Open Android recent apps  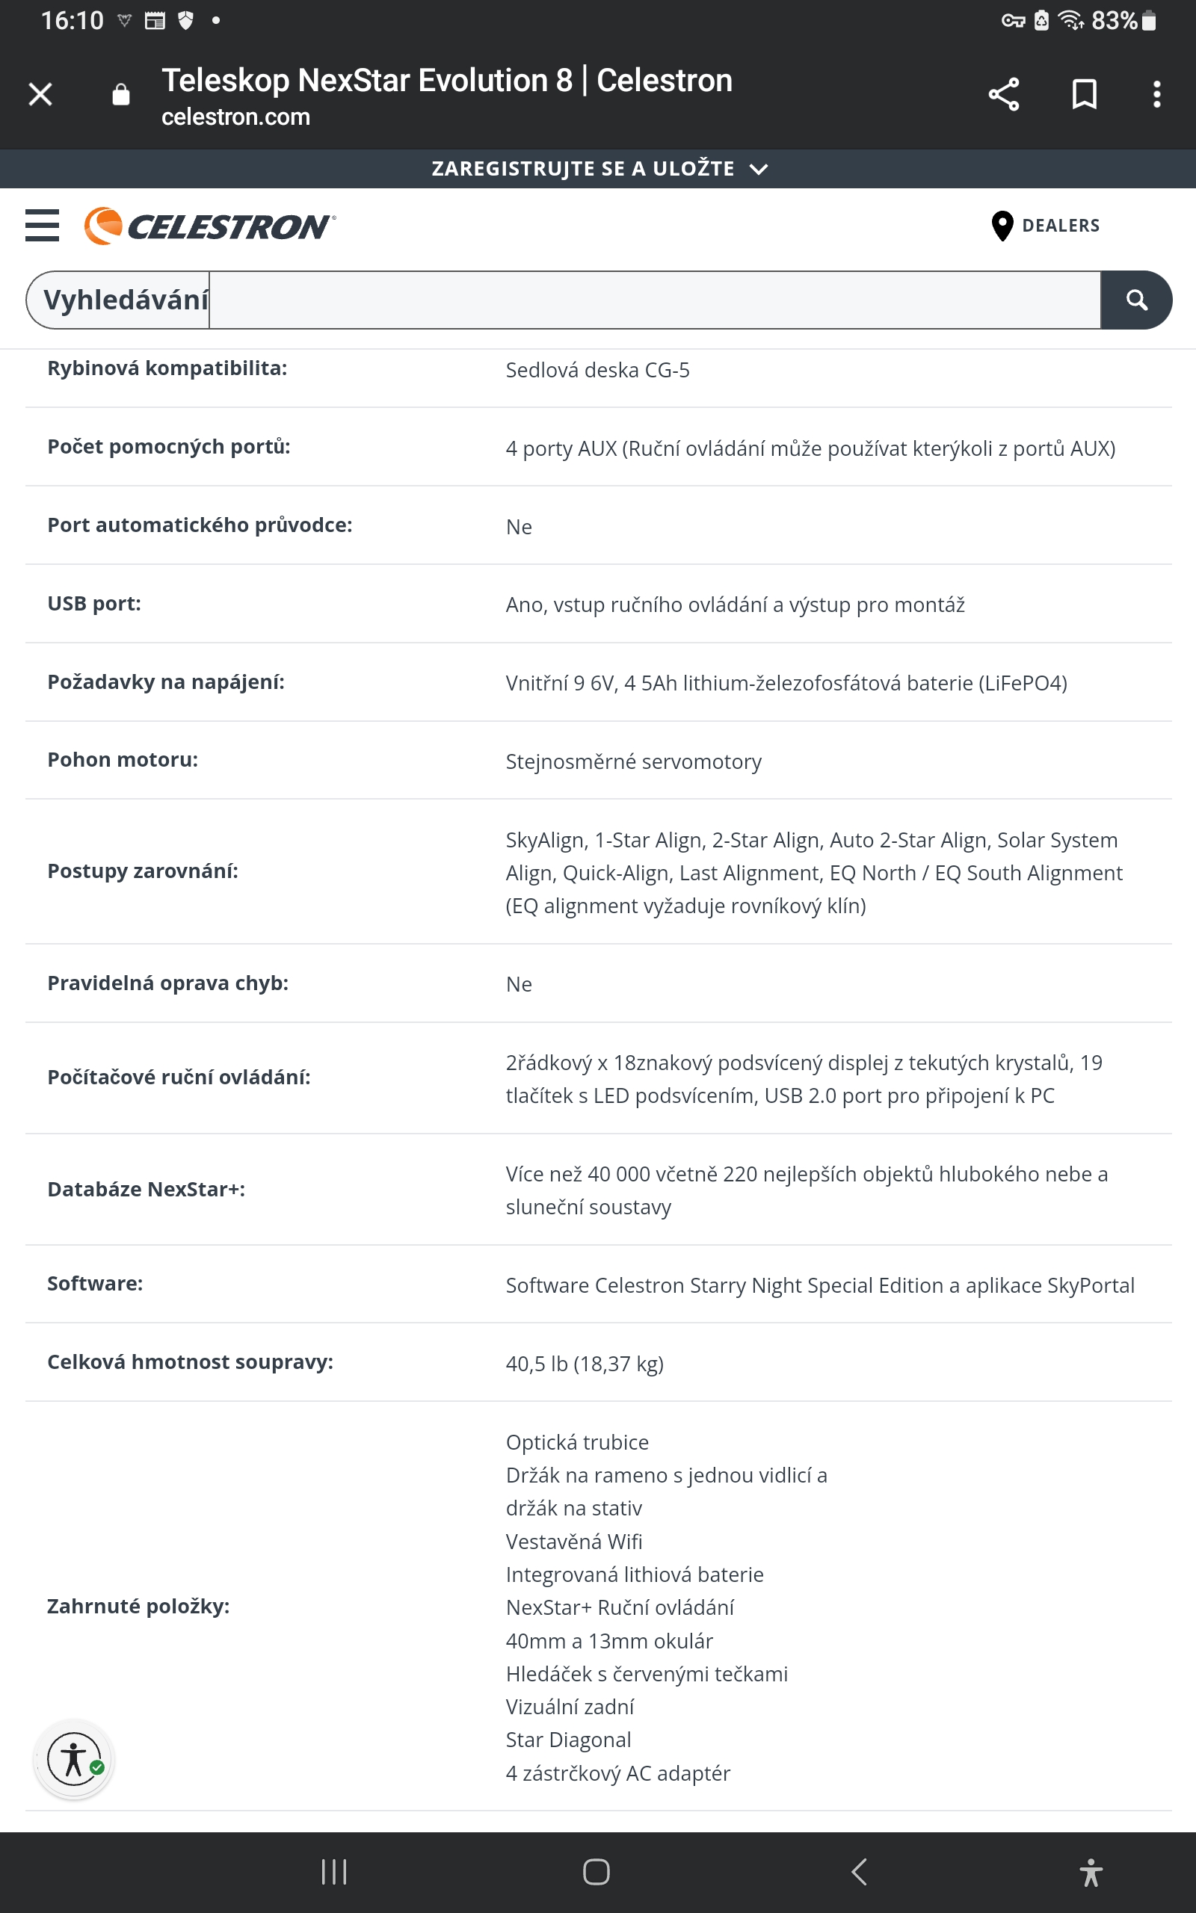coord(334,1872)
